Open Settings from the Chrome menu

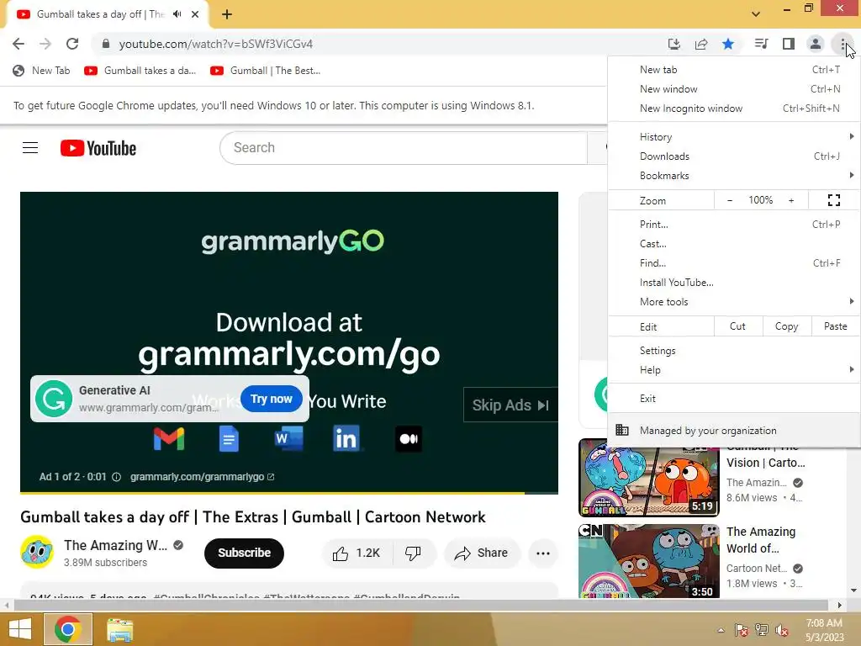pyautogui.click(x=735, y=351)
